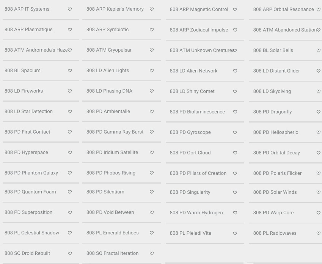Heart the 808 PL Pleiadi Vita preset
Viewport: 322px width, 264px height.
click(x=235, y=233)
